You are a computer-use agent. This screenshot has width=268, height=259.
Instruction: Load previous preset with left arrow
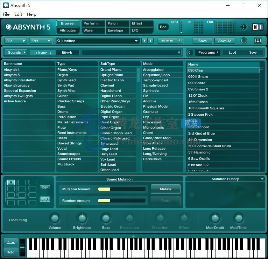point(144,41)
